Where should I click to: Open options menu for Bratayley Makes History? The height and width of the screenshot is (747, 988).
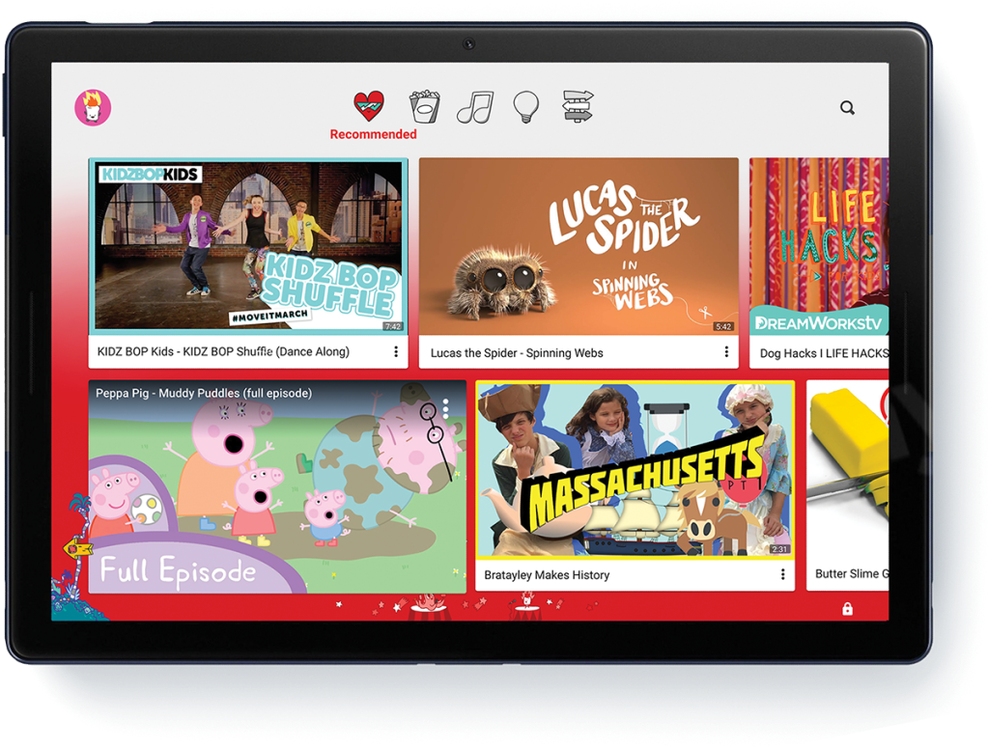pyautogui.click(x=782, y=574)
